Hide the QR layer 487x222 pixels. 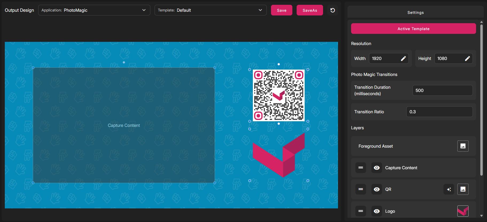coord(376,189)
